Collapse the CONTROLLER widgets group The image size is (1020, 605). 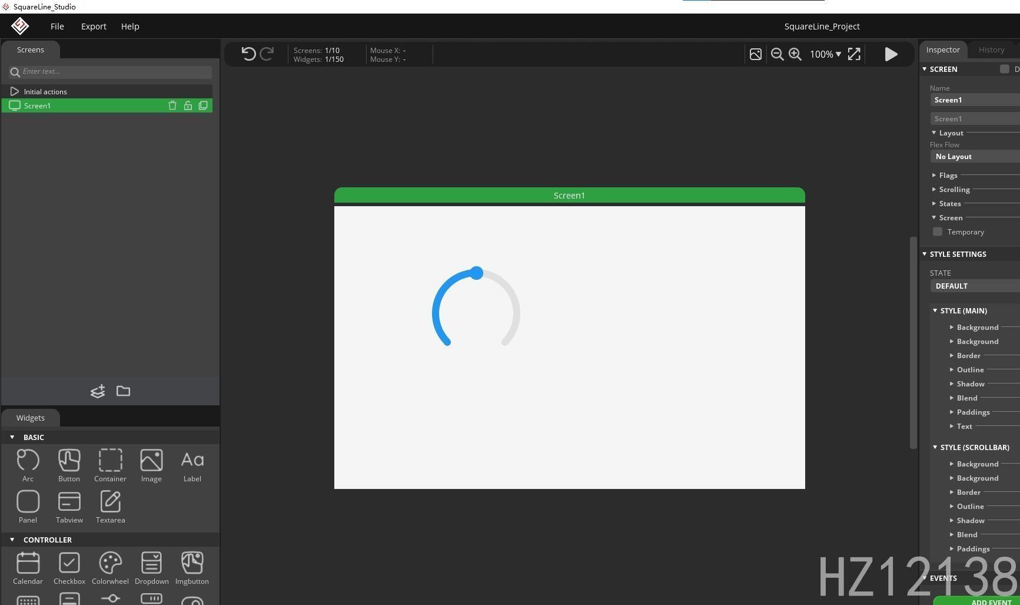tap(12, 540)
